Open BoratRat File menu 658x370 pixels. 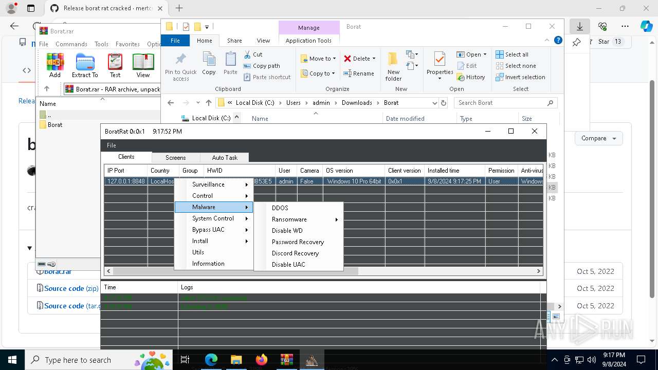point(111,145)
